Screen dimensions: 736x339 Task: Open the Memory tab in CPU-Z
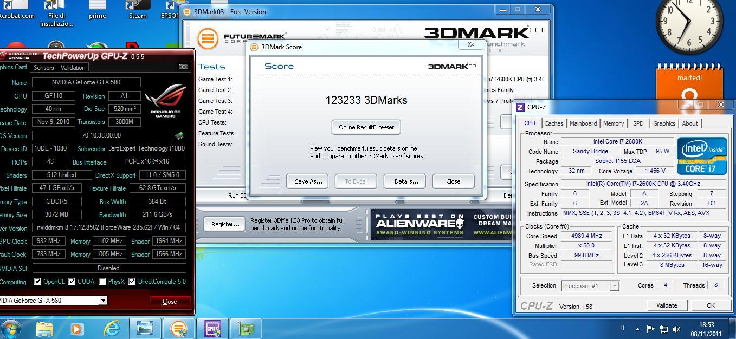pos(614,123)
